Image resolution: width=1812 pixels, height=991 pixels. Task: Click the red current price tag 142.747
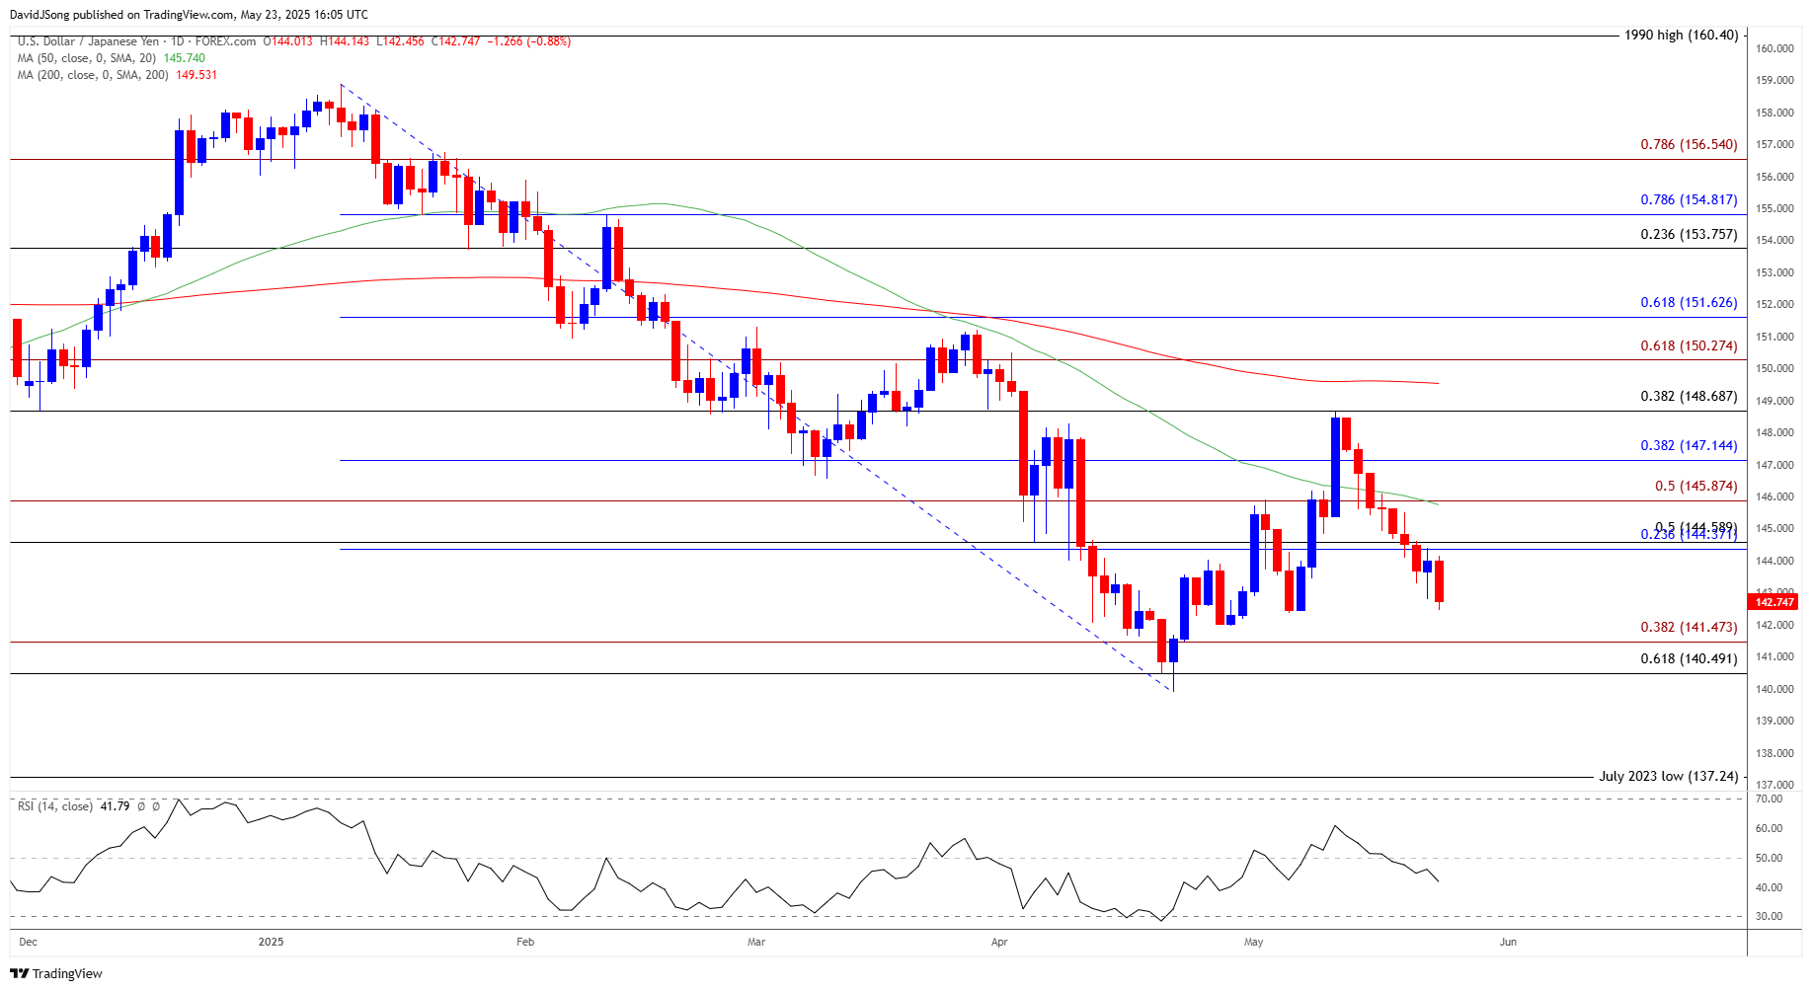point(1774,602)
